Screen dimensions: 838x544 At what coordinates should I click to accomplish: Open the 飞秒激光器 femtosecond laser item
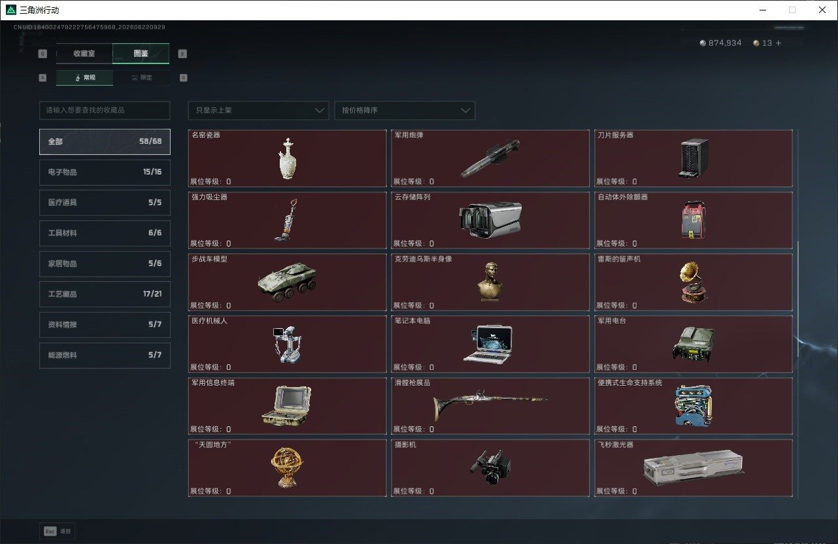coord(694,468)
